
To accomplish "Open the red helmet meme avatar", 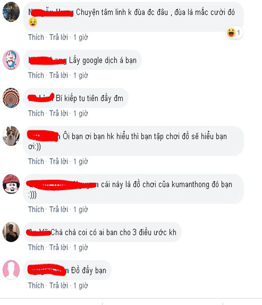I will (x=11, y=184).
